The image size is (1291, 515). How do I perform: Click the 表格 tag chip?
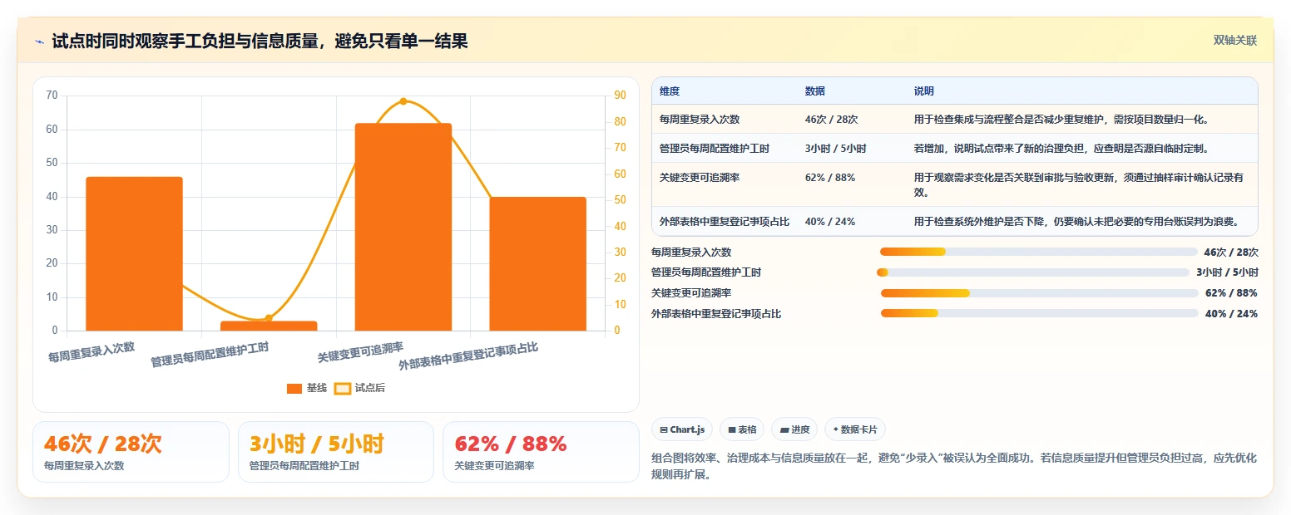click(x=742, y=429)
